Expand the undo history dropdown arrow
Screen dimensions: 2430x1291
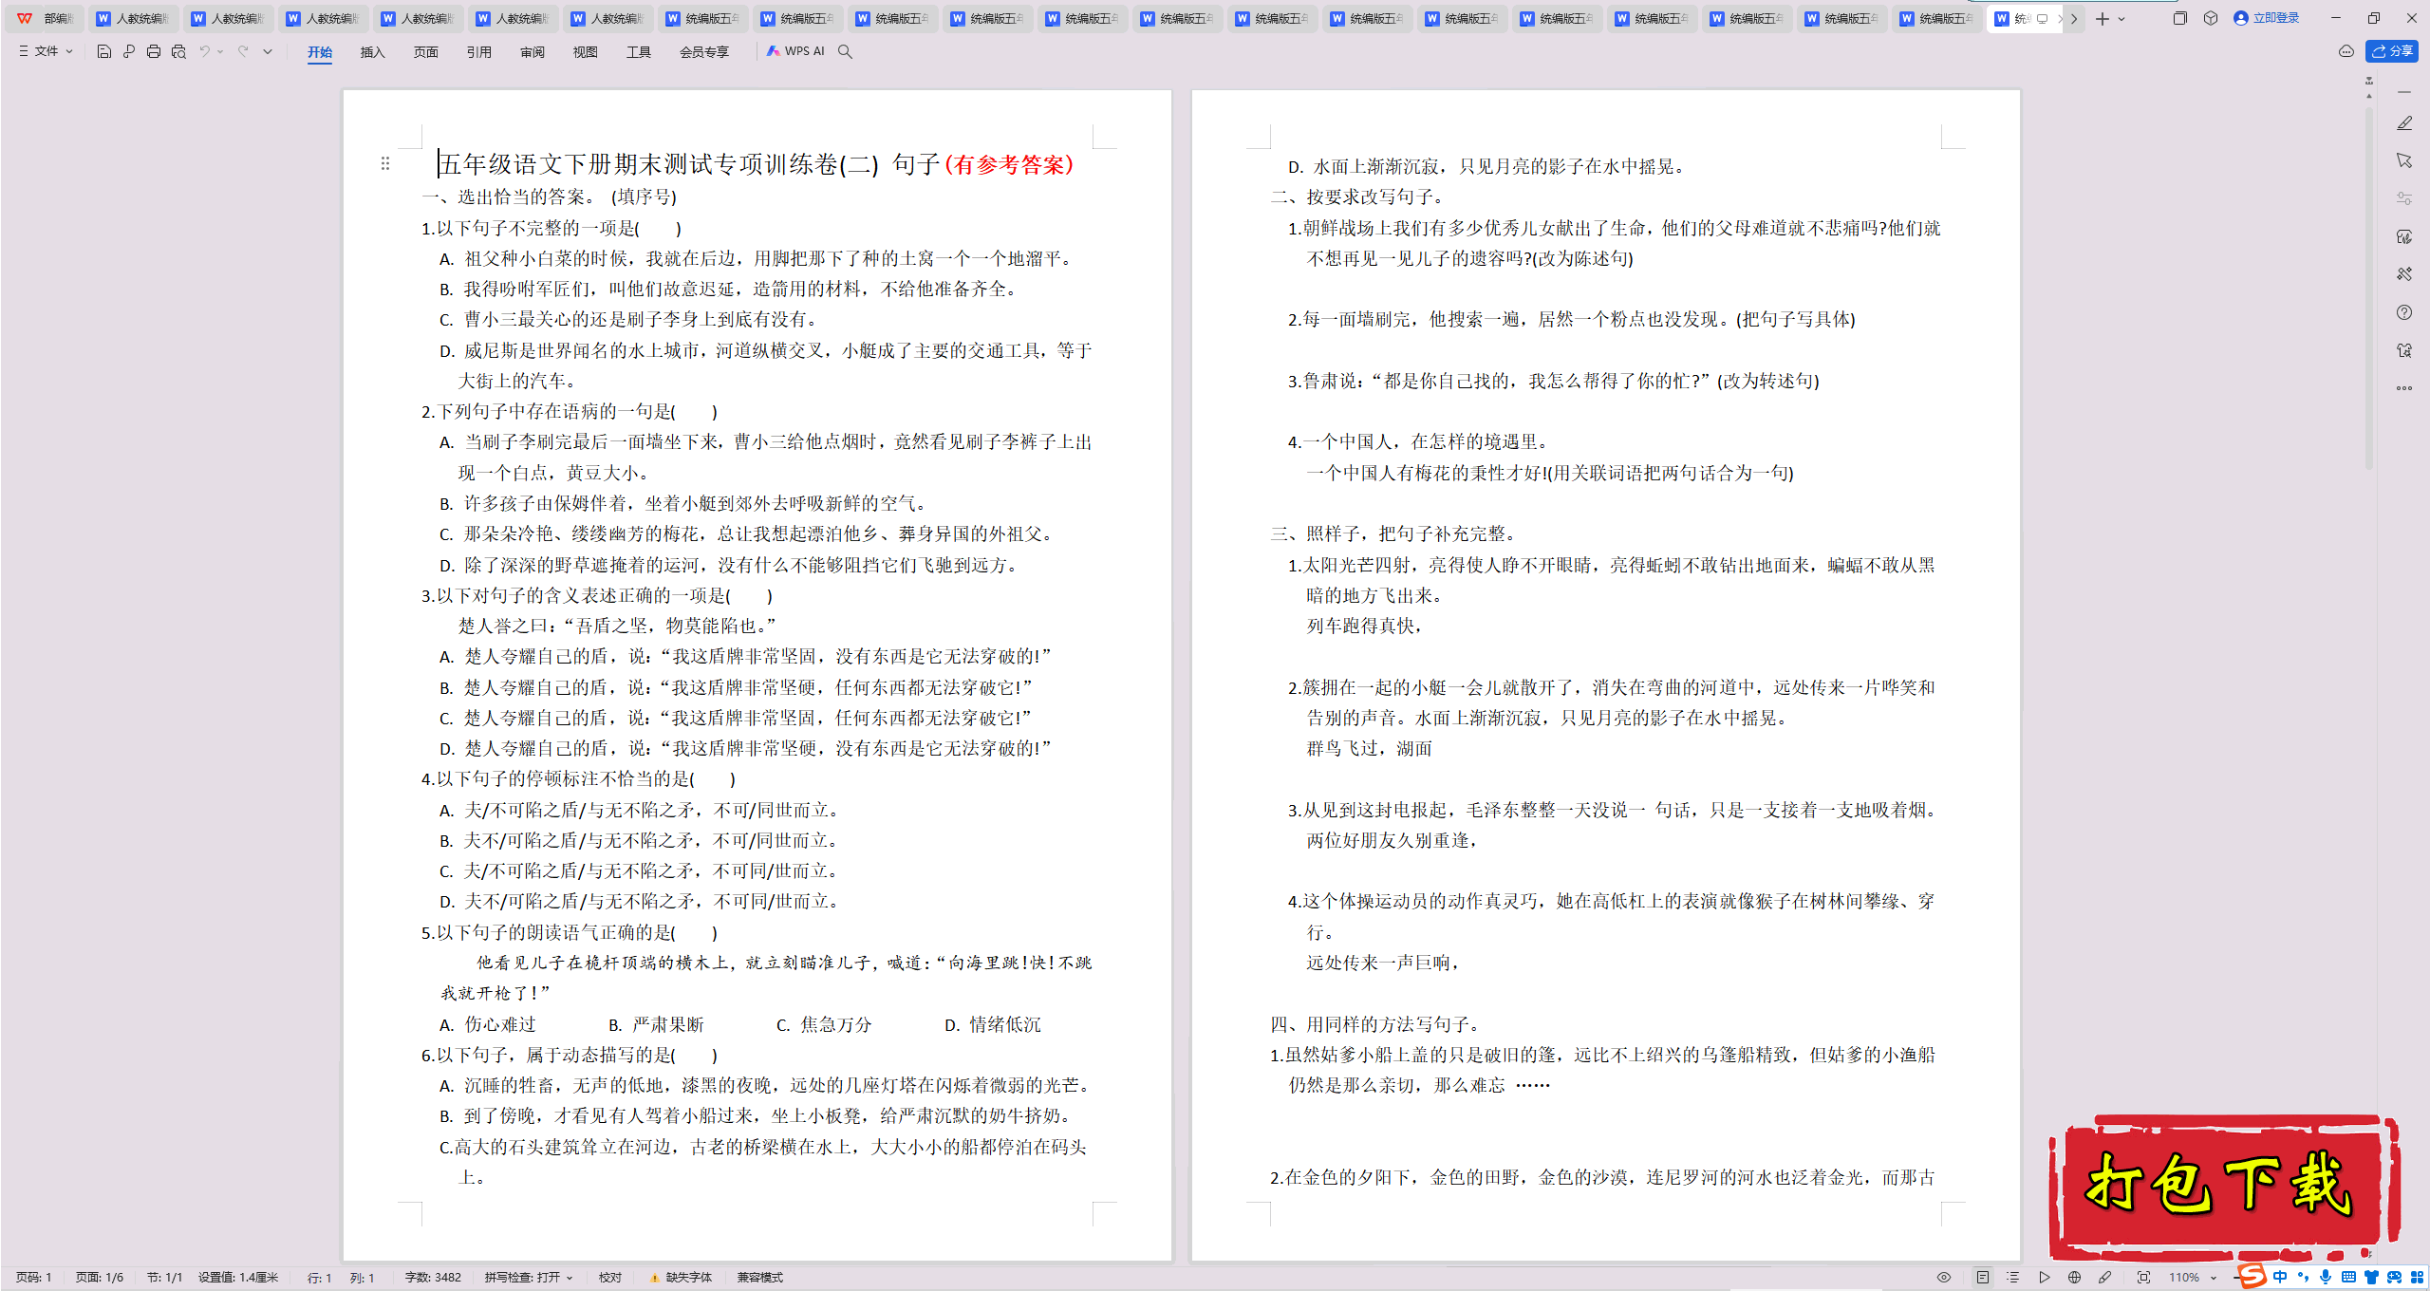click(x=220, y=51)
